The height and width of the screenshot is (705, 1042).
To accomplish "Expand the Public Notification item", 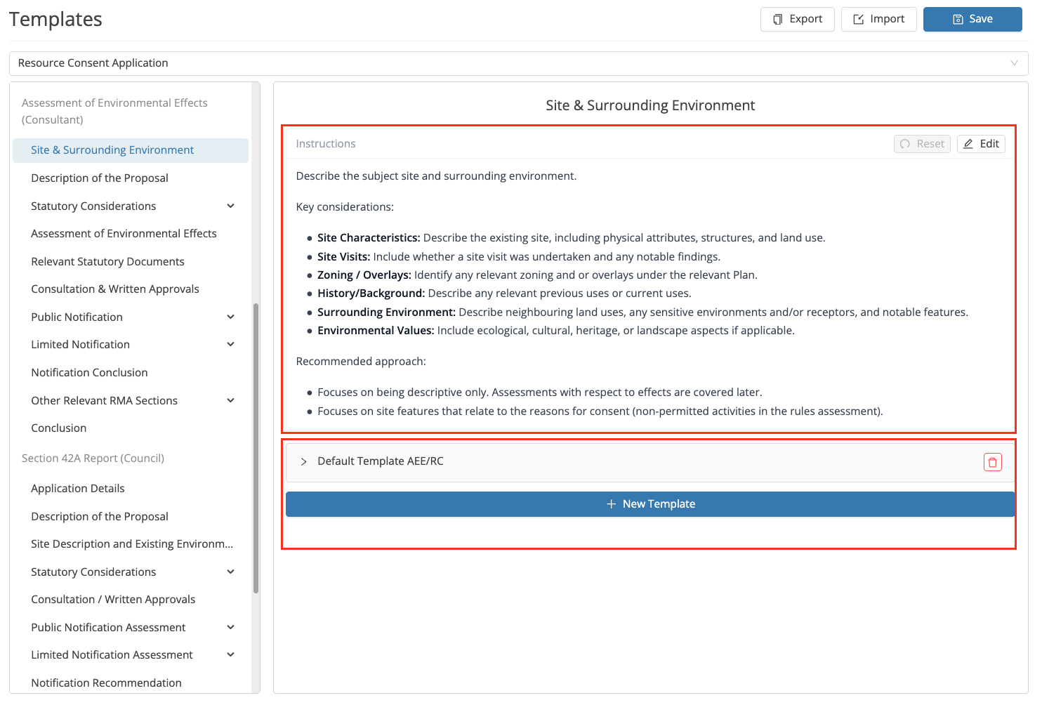I will (x=231, y=317).
